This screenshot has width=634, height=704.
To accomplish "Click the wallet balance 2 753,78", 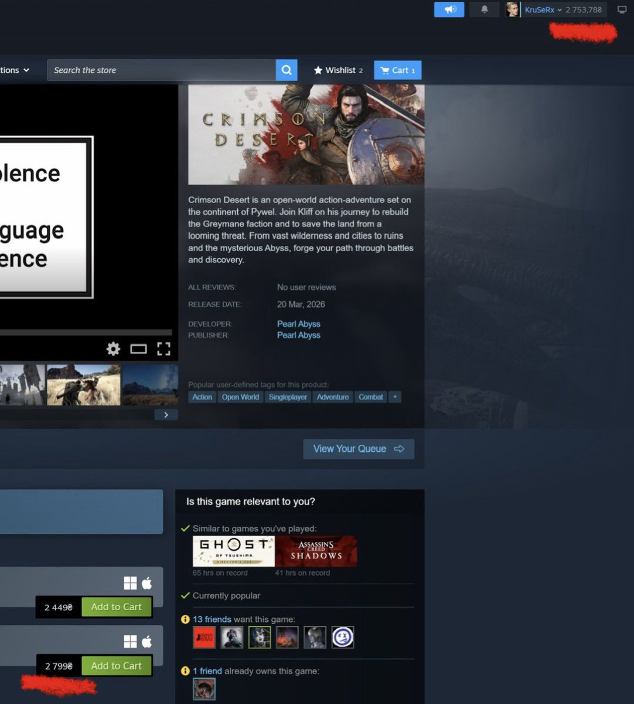I will (584, 10).
